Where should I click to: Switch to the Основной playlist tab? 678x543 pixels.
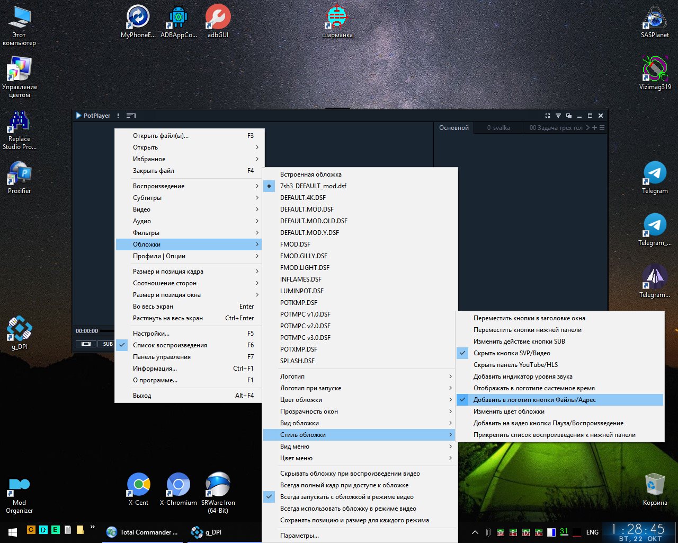click(x=454, y=128)
